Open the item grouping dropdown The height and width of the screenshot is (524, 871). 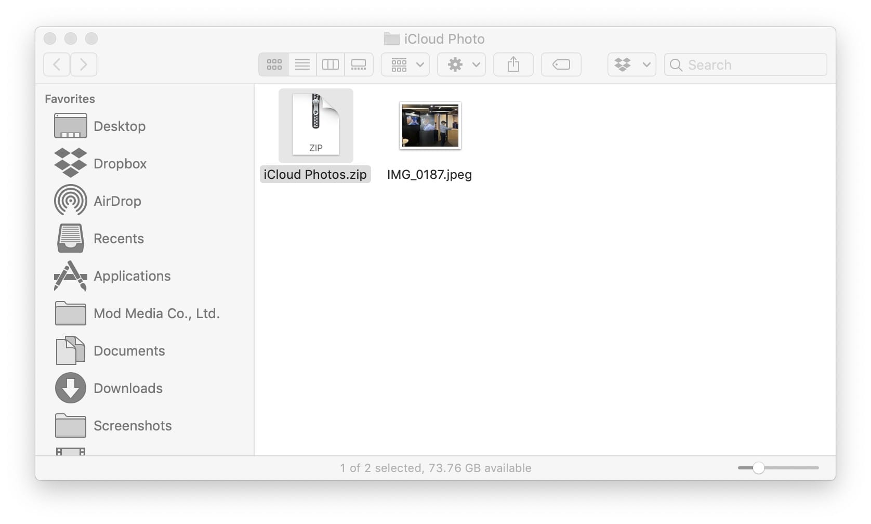click(x=405, y=64)
